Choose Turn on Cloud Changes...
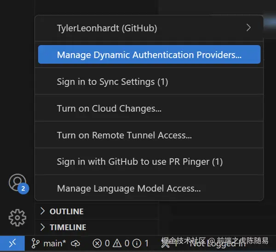The height and width of the screenshot is (252, 276). click(x=149, y=108)
